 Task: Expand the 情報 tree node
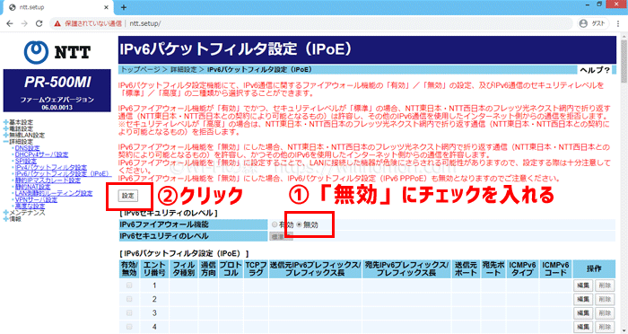click(x=6, y=219)
